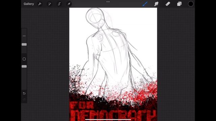Open the Layers panel
The width and height of the screenshot is (216, 121).
click(179, 4)
